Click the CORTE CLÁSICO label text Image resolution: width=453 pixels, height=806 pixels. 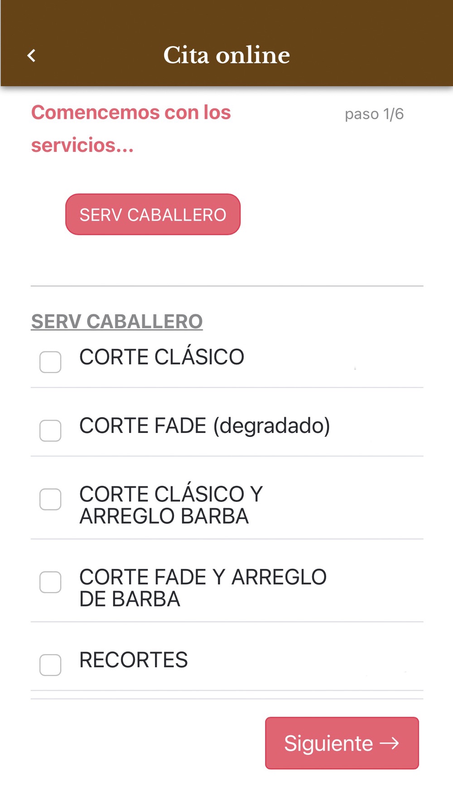coord(162,357)
